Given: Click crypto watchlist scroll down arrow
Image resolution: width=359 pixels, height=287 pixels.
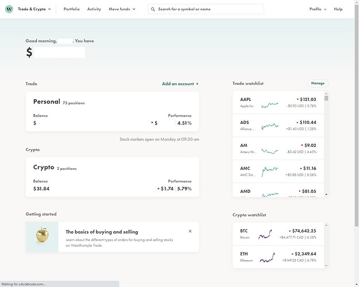Looking at the screenshot, I should tap(326, 266).
